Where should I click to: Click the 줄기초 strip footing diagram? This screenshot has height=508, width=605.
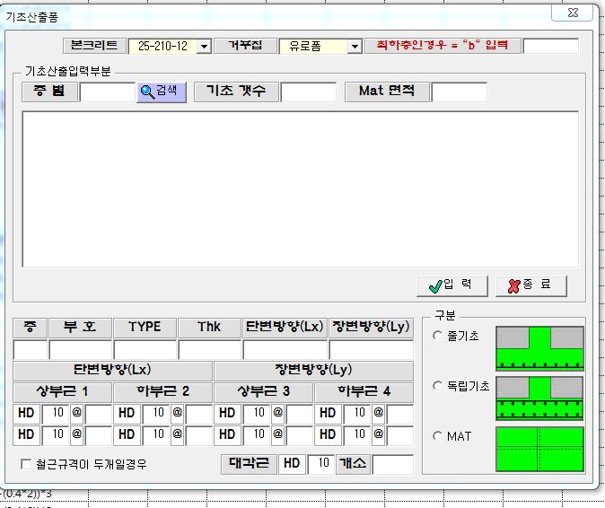(539, 348)
